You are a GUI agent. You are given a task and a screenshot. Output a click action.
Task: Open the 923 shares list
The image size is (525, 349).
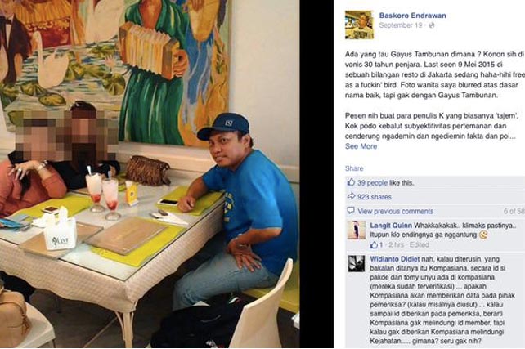point(374,197)
